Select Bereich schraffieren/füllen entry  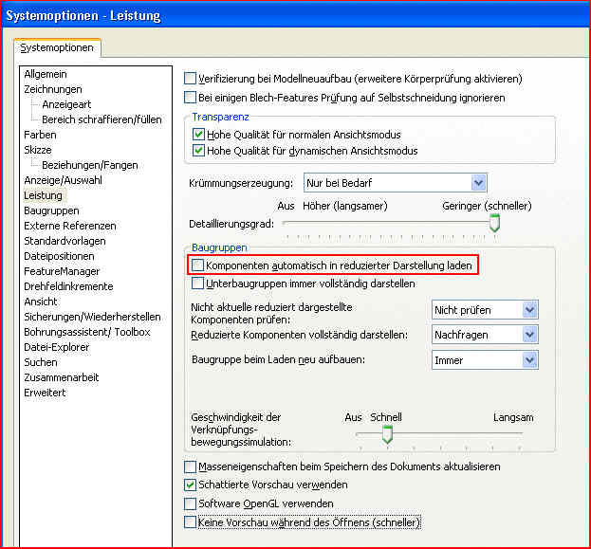[x=102, y=119]
